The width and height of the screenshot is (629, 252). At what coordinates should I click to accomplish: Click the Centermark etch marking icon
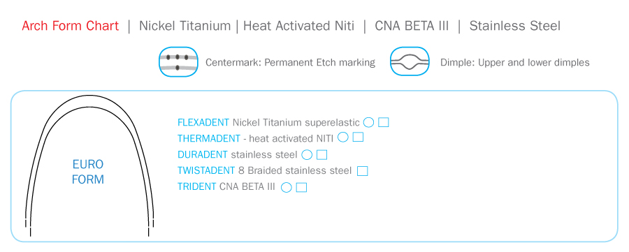tap(179, 61)
